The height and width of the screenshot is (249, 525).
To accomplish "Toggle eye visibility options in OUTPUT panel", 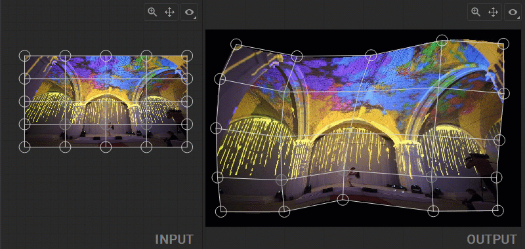I will [x=513, y=12].
